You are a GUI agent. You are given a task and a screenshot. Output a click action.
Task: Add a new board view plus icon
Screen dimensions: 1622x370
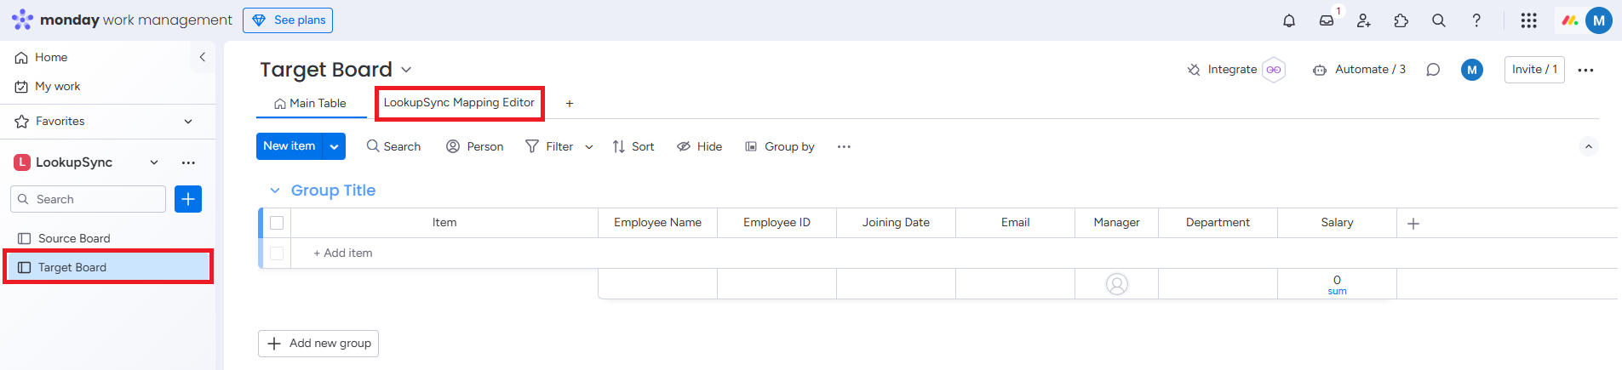click(570, 103)
